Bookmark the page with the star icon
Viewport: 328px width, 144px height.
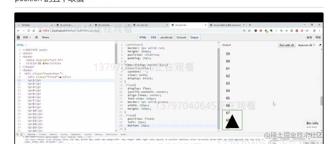(249, 31)
